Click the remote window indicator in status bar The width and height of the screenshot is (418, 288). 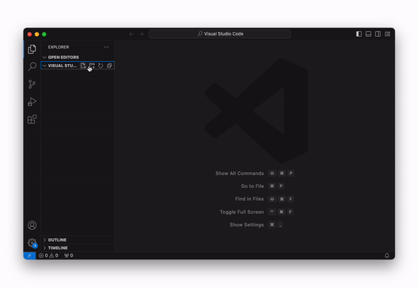29,255
